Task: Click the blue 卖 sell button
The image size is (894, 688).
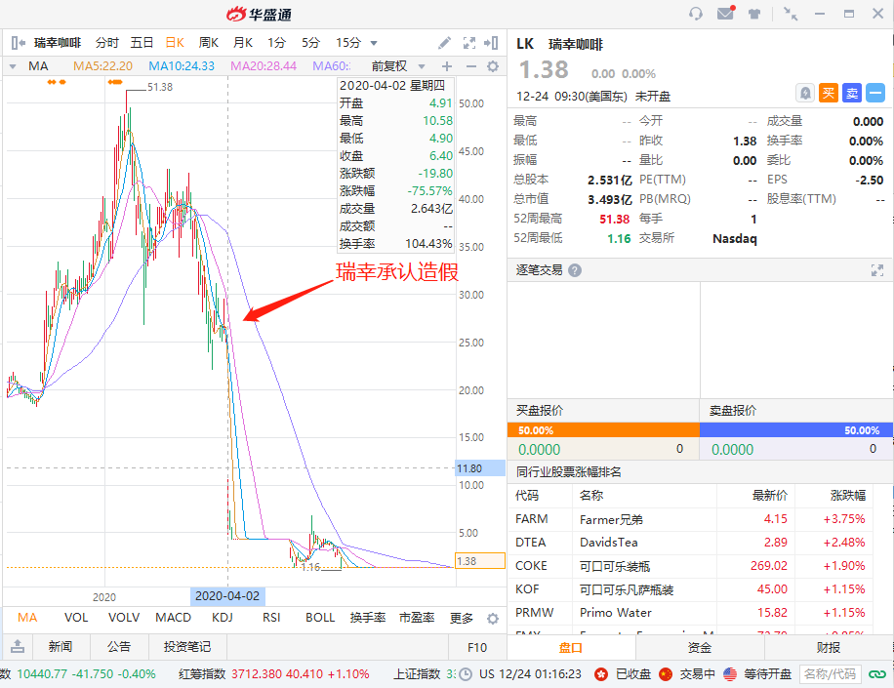Action: (x=852, y=93)
